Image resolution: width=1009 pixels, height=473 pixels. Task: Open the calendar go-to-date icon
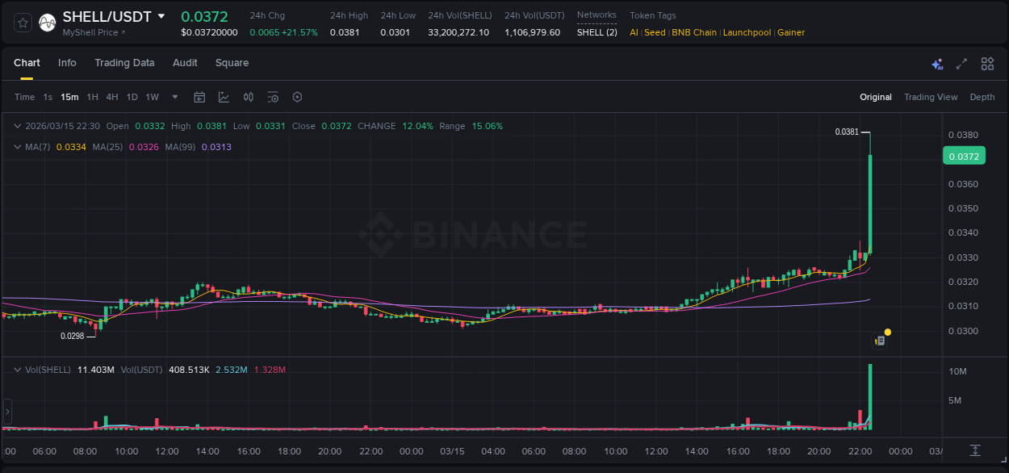[x=199, y=97]
